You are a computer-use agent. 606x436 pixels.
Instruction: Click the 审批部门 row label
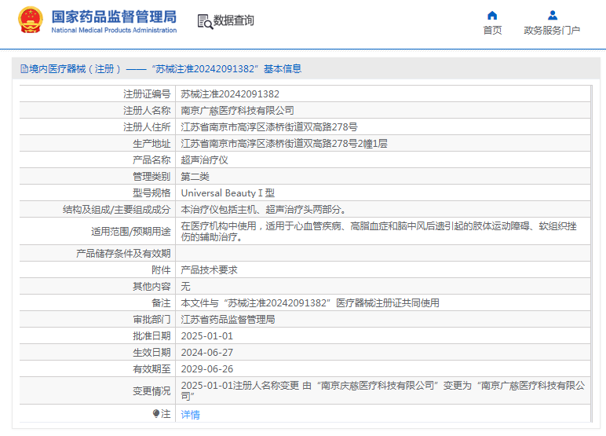pos(151,320)
